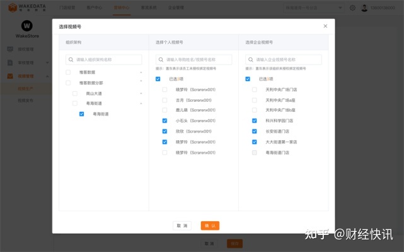Screen dimensions: 404x252
Task: Uncheck the checked 晓梦玲 (Scrarenx001) entry
Action: 164,142
